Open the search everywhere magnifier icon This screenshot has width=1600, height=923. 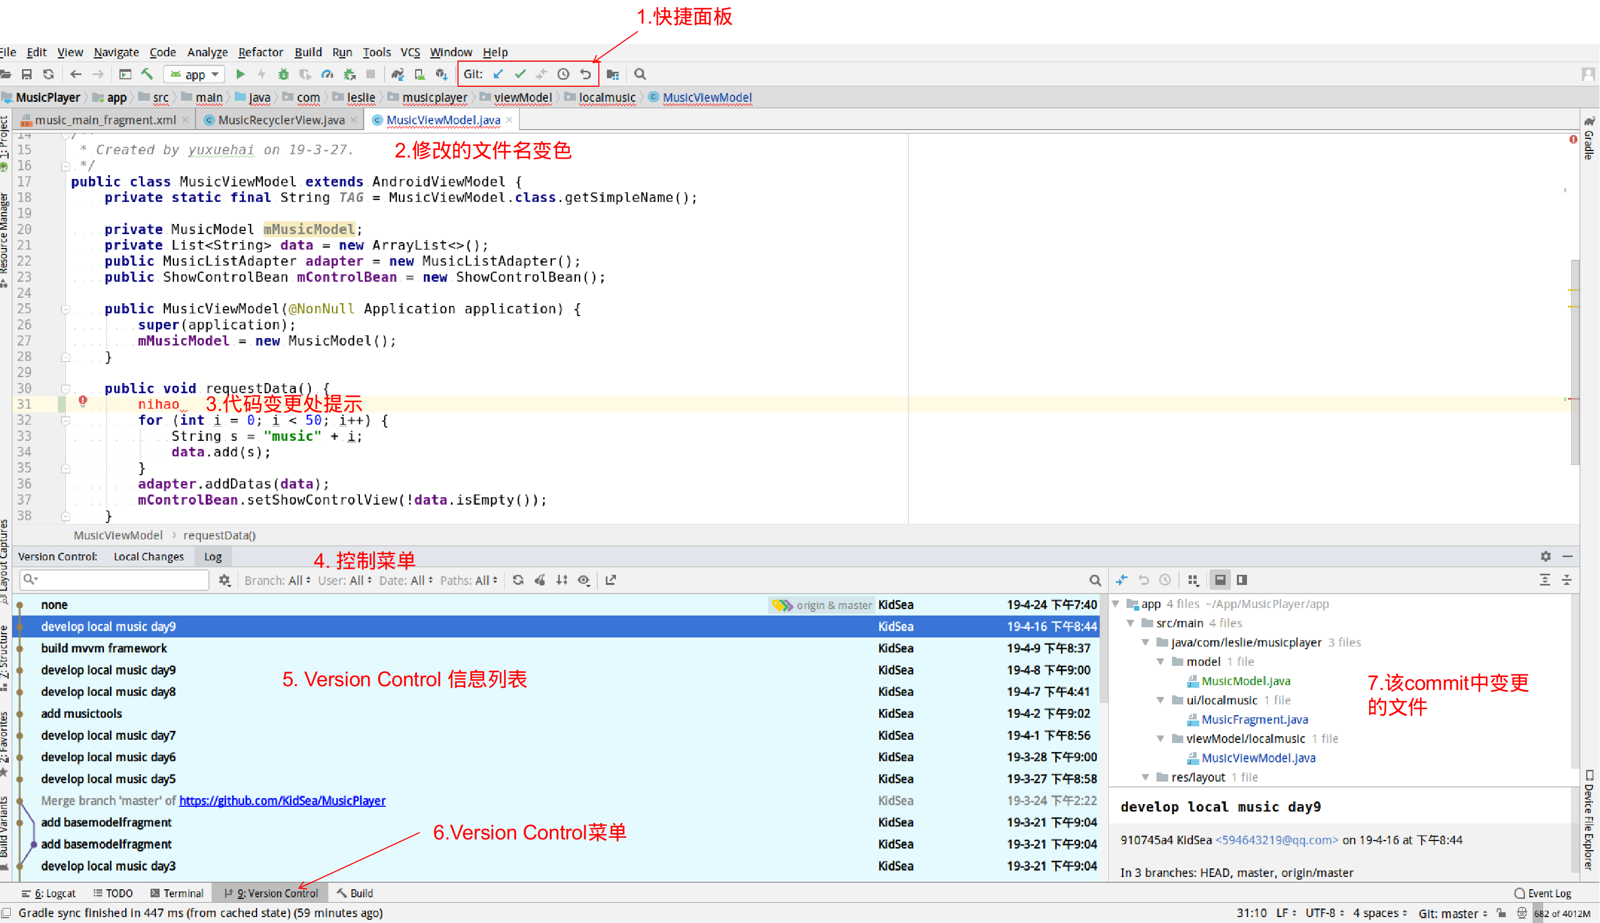pyautogui.click(x=640, y=74)
